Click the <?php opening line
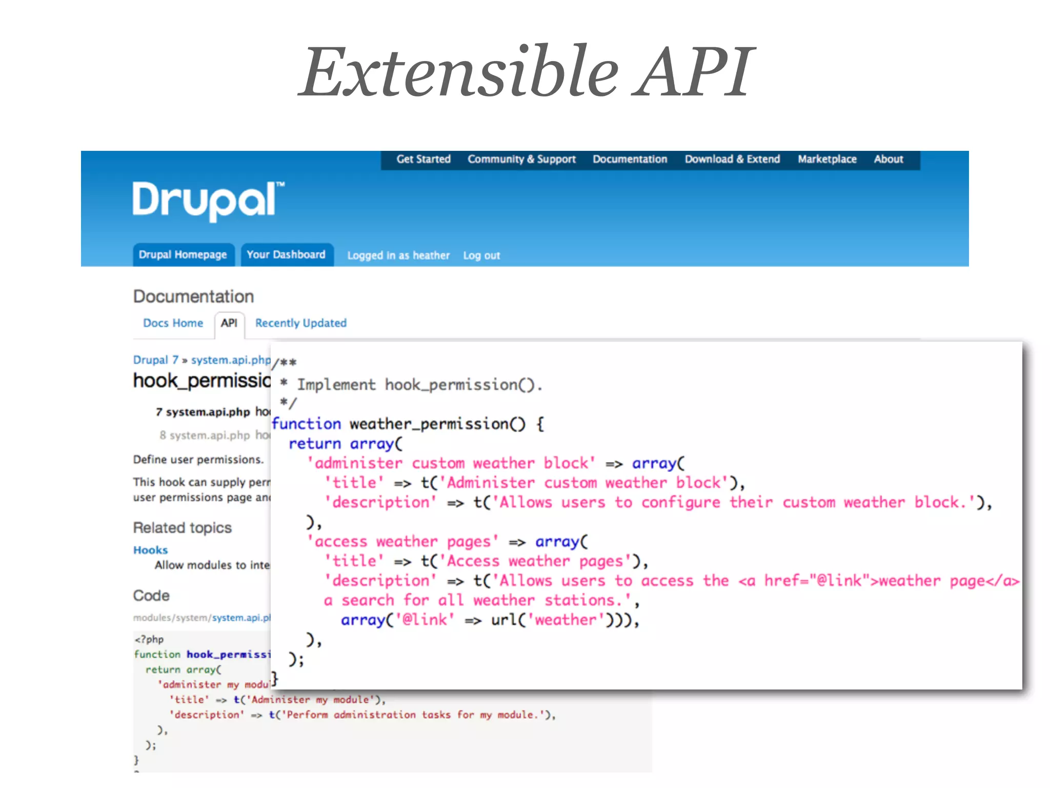 coord(149,639)
